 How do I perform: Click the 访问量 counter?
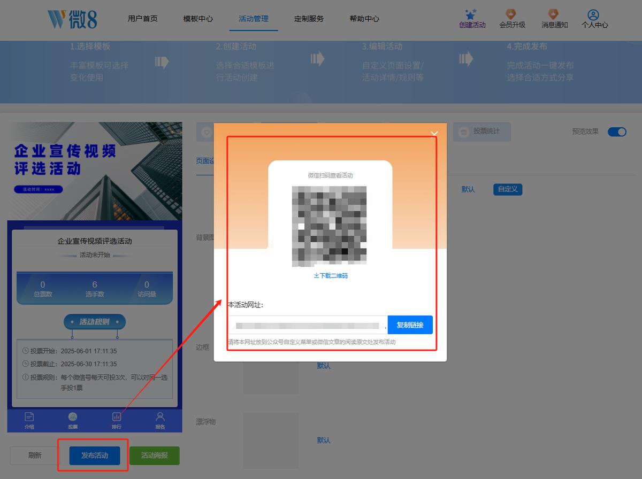click(147, 289)
